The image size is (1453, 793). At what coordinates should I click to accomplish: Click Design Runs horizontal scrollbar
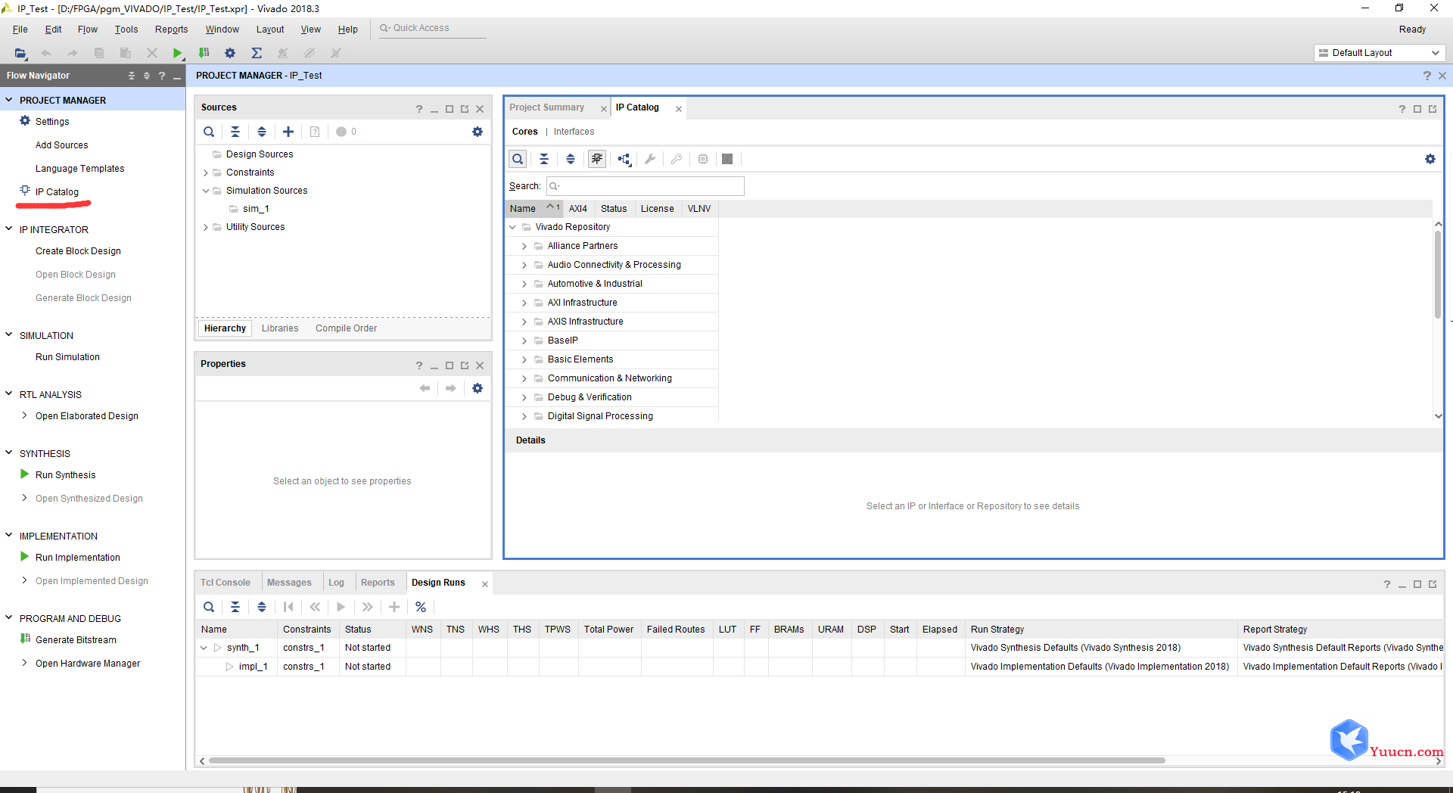687,760
